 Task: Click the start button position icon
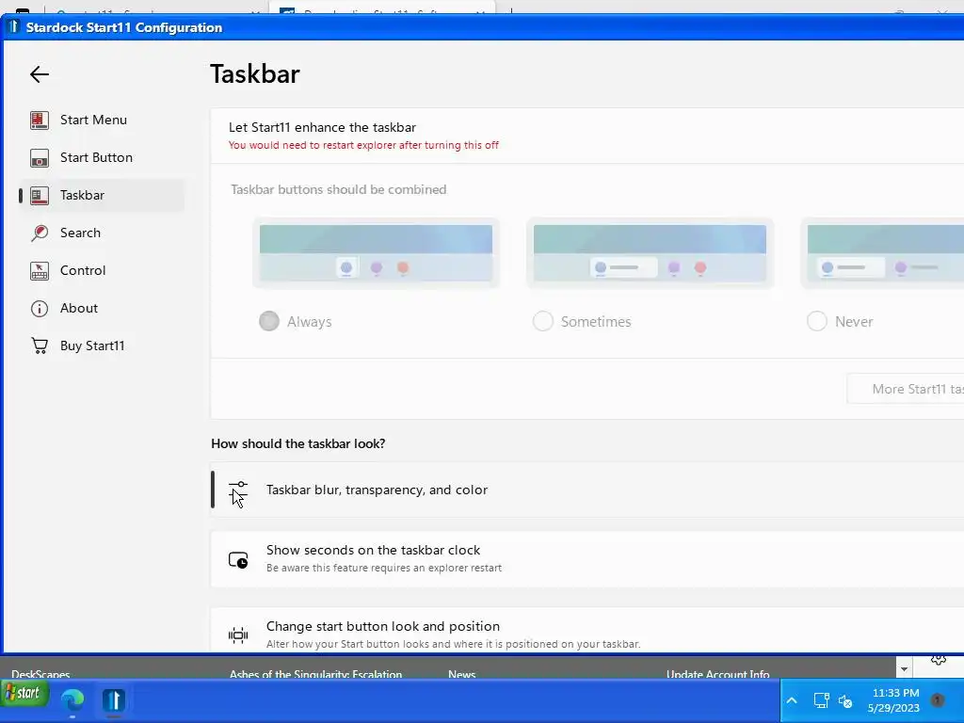[x=238, y=635]
